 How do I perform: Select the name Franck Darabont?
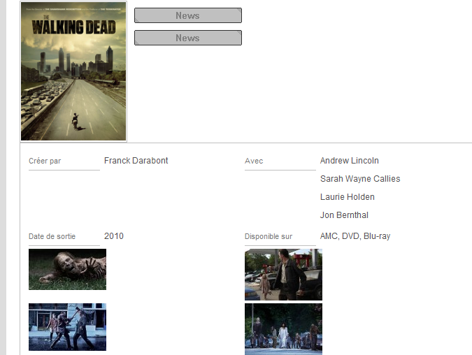pos(136,161)
